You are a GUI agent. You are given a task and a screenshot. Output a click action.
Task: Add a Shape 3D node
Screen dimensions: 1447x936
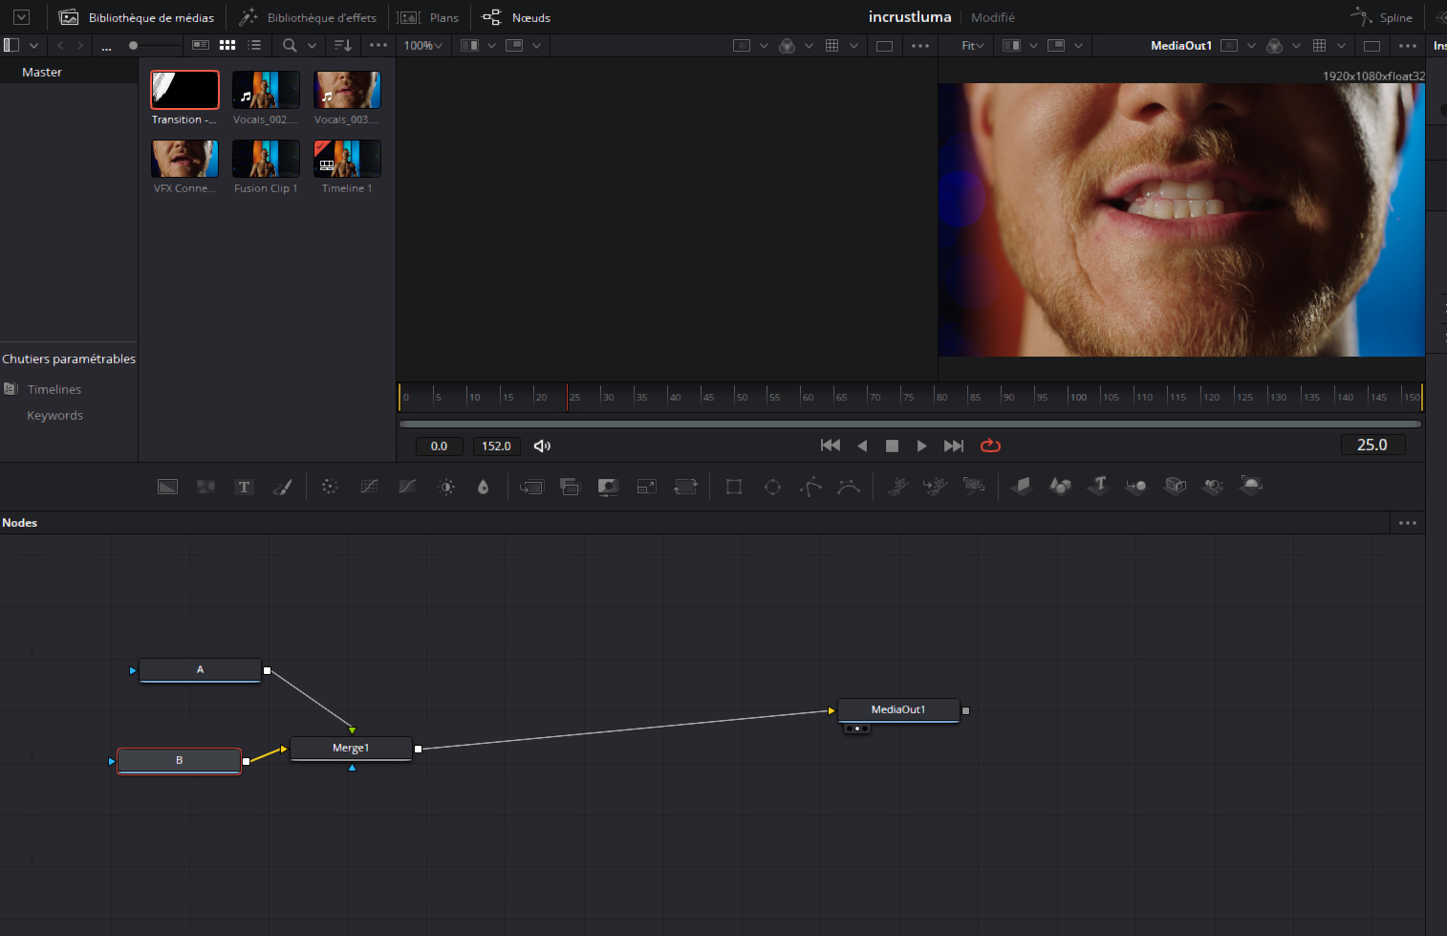(x=1060, y=486)
